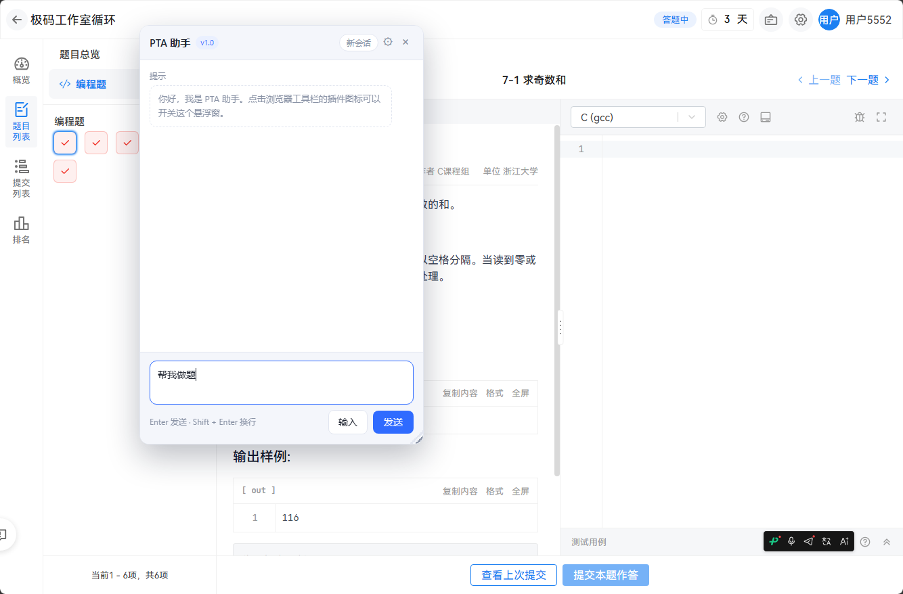Click the 3 天 timer display
Screen dimensions: 903x594
(728, 20)
